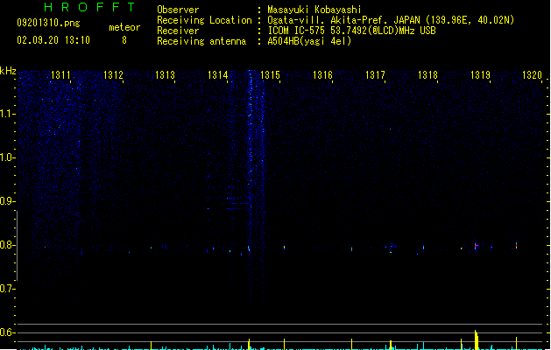Click the bright pink meteor echo near 1319
551x350 pixels.
(x=477, y=247)
